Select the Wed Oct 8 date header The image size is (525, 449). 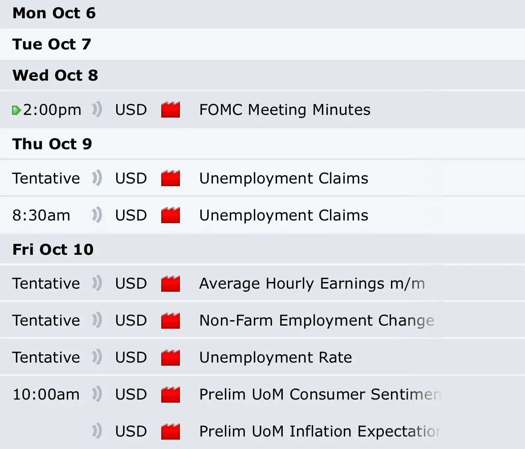[x=55, y=75]
